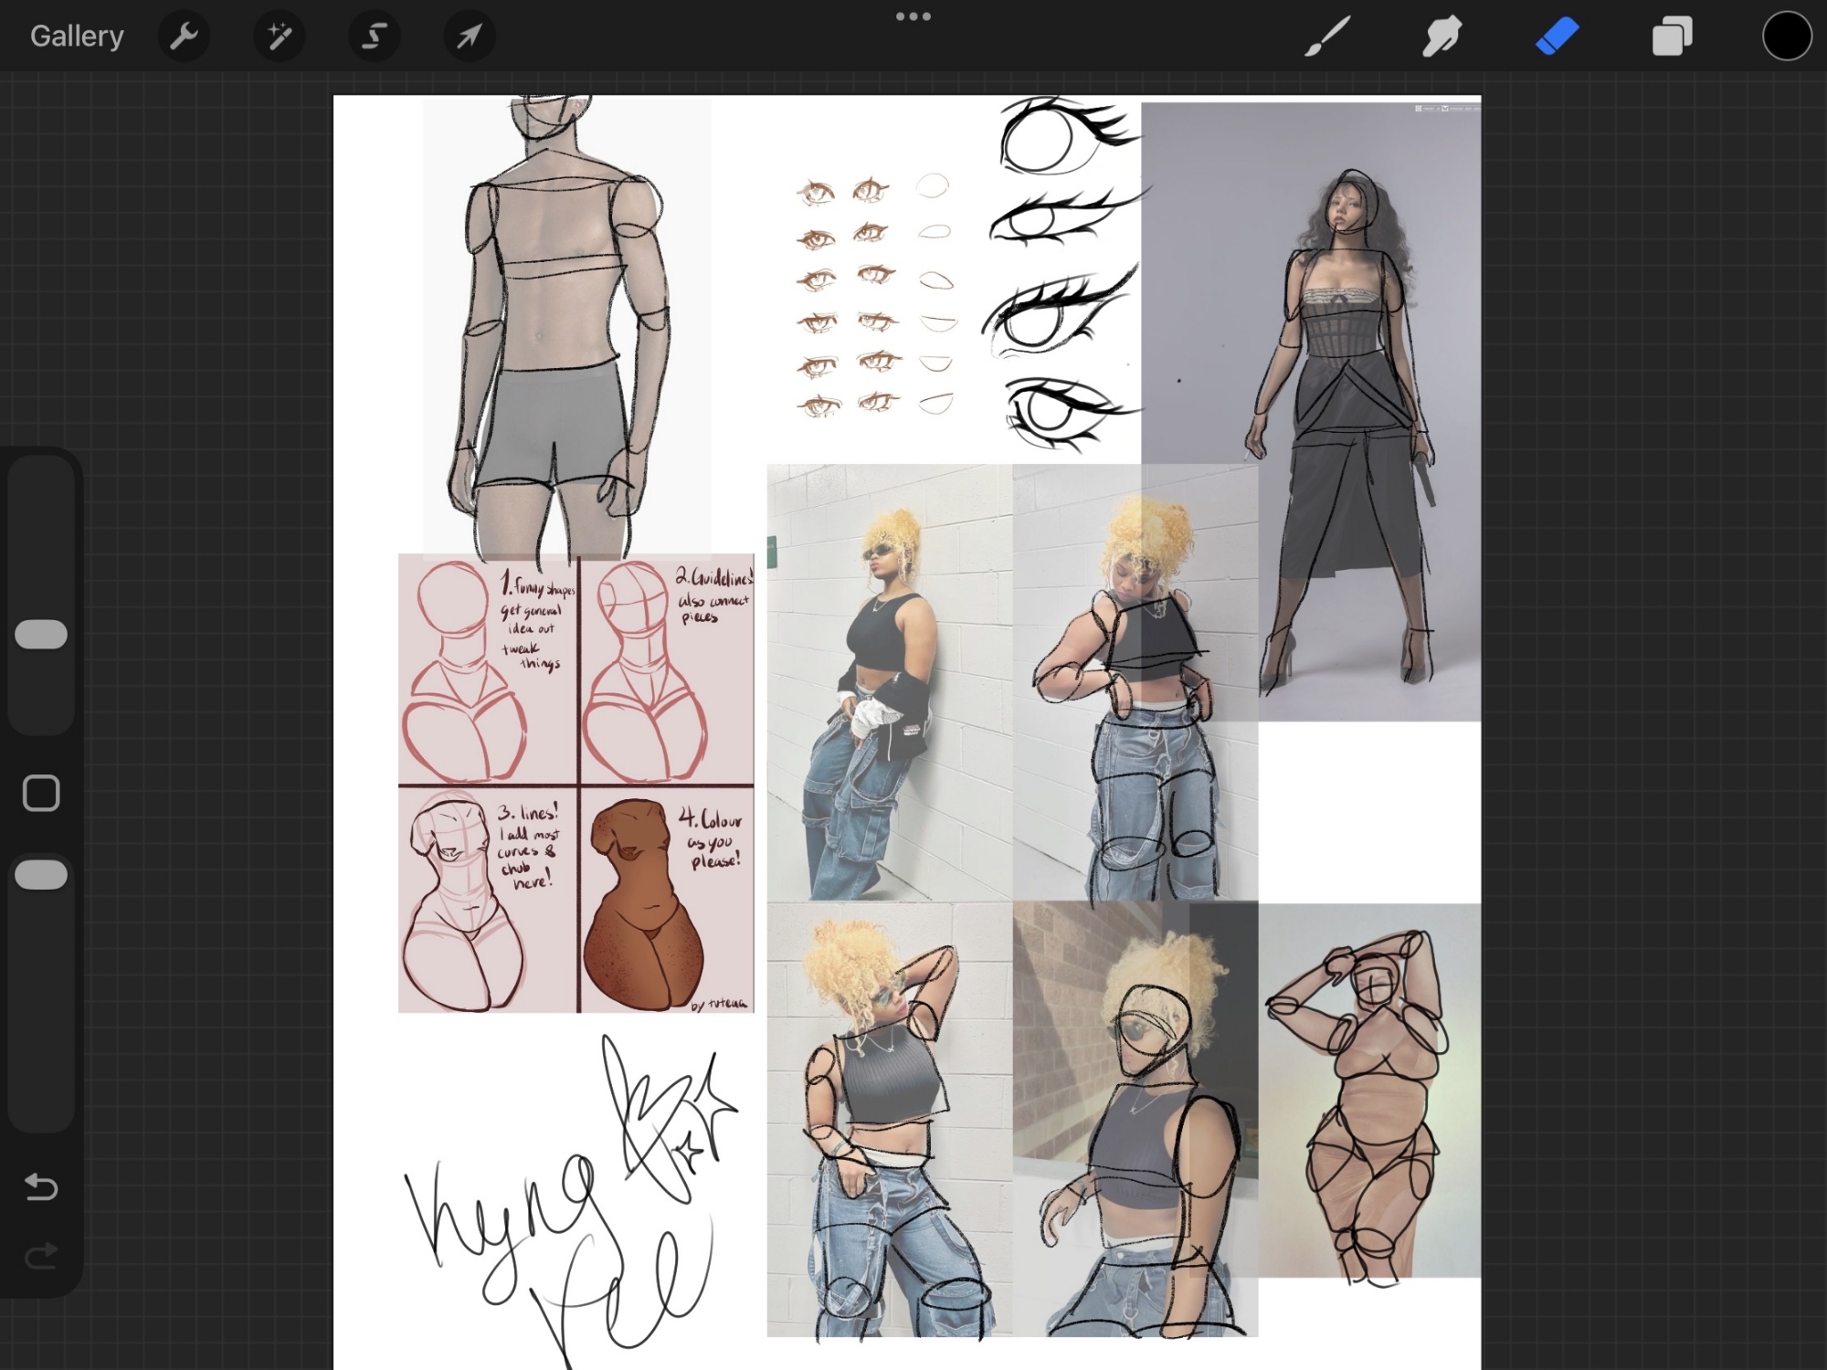Activate the Transform arrow tool
1827x1370 pixels.
click(469, 37)
